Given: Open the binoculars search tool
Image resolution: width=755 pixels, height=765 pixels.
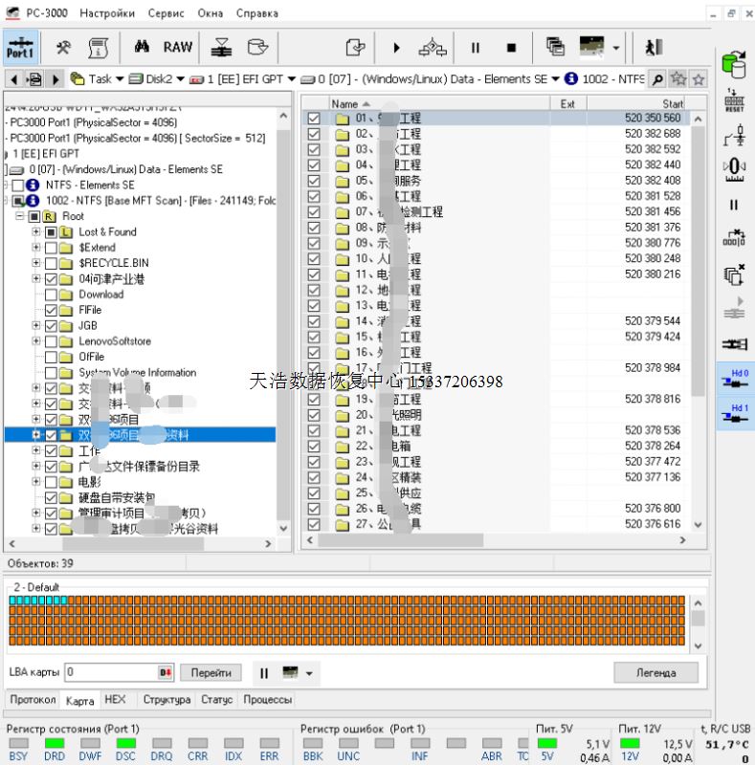Looking at the screenshot, I should tap(142, 47).
